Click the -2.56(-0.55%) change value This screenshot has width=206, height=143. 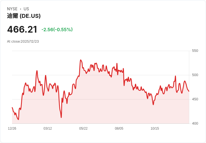coord(57,30)
